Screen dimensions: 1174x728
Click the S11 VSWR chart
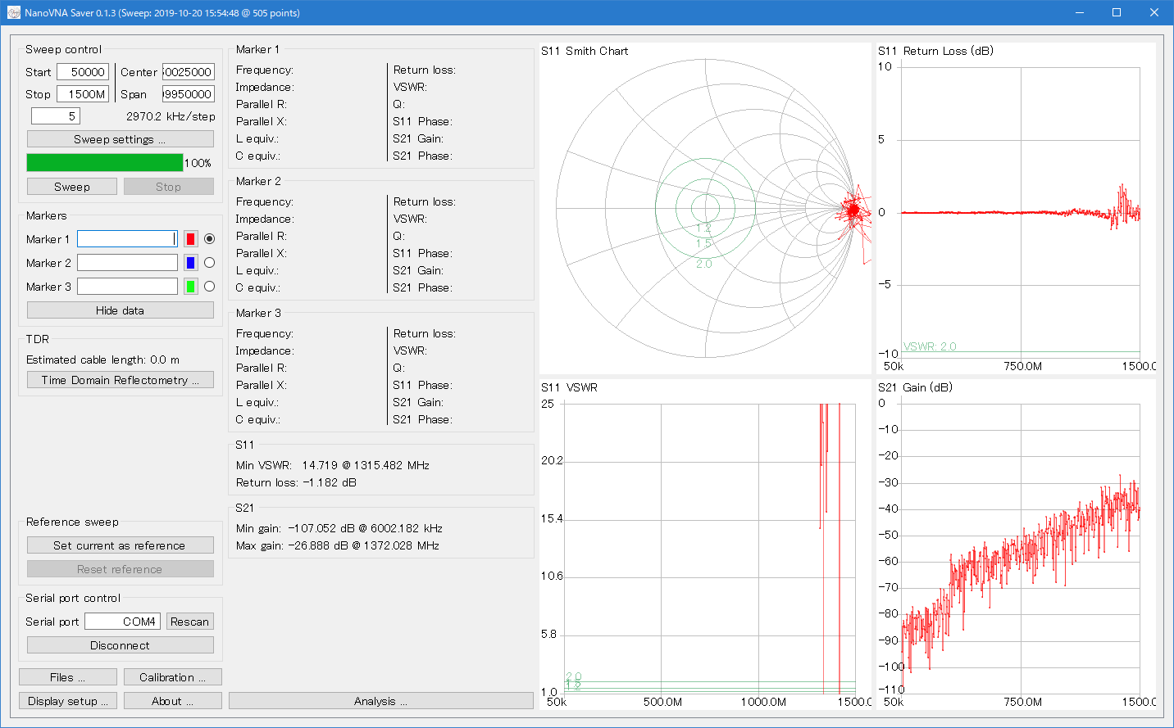click(x=705, y=545)
